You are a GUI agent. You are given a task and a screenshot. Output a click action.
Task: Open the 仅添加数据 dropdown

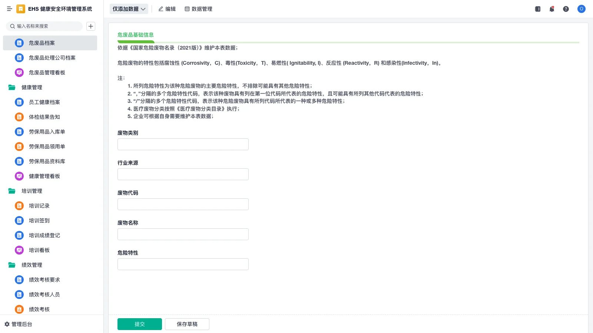pos(129,9)
